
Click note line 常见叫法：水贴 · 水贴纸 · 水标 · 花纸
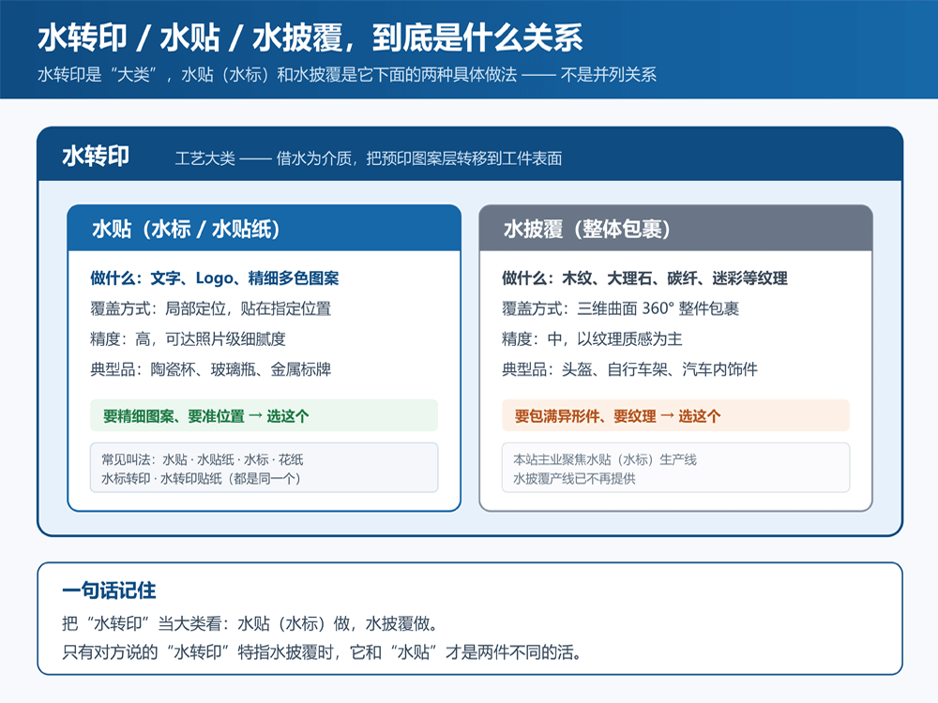coord(203,459)
